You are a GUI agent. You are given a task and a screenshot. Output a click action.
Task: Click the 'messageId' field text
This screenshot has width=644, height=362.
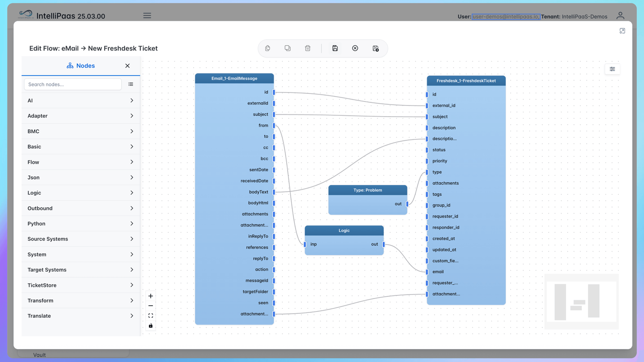(x=257, y=281)
